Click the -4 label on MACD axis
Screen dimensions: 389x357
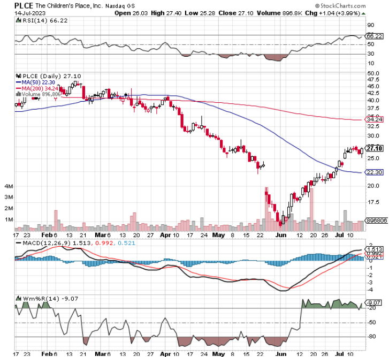pos(370,290)
